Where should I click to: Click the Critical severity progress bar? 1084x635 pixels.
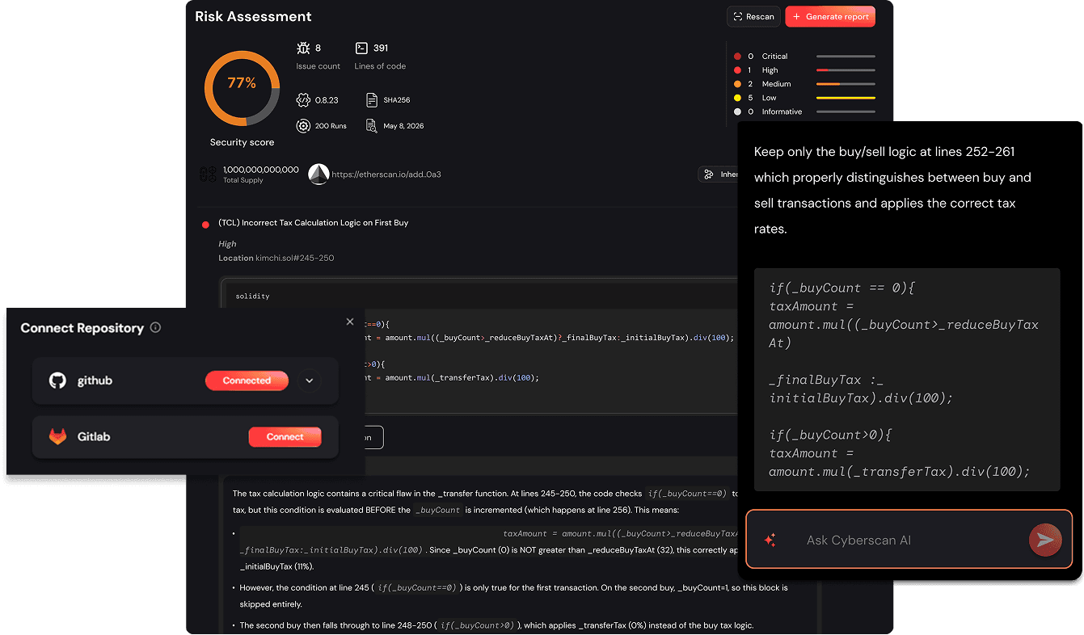[x=846, y=57]
